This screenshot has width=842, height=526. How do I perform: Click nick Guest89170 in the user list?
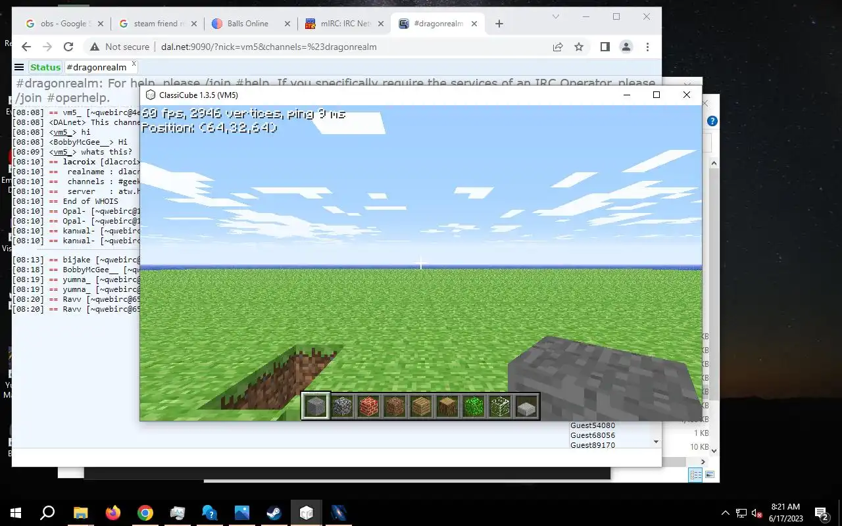pos(593,445)
